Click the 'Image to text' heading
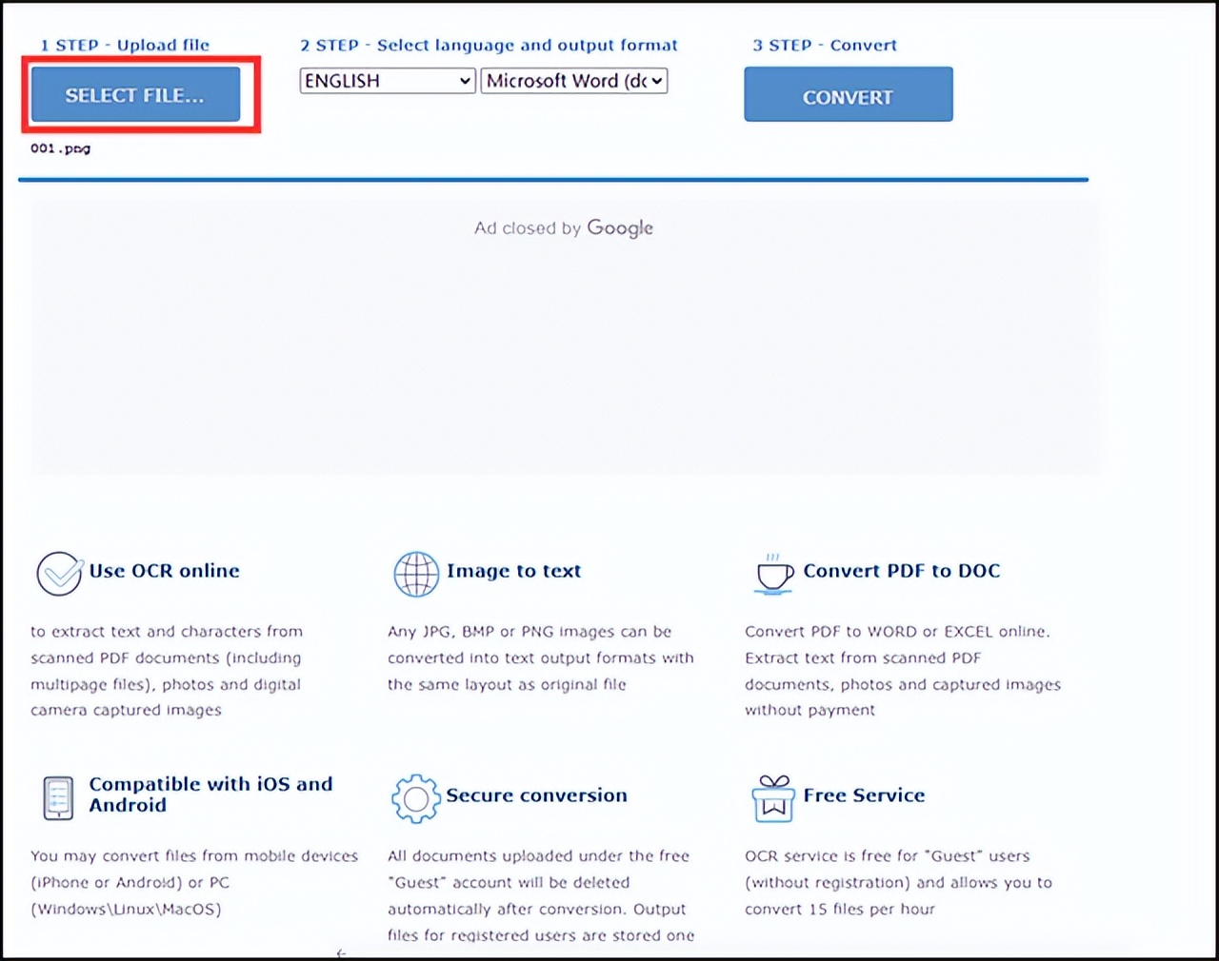The height and width of the screenshot is (961, 1219). tap(514, 571)
